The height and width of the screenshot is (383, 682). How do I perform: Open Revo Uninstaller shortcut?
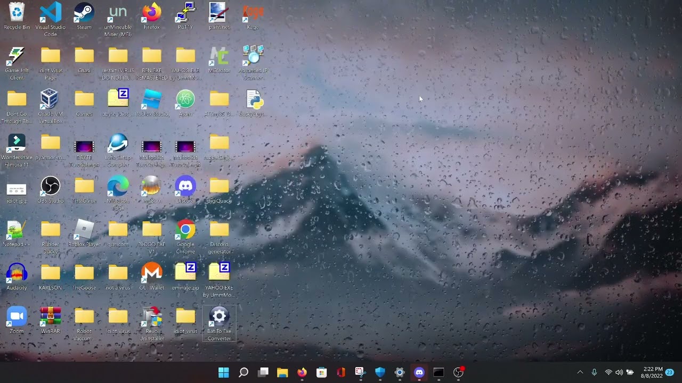152,324
